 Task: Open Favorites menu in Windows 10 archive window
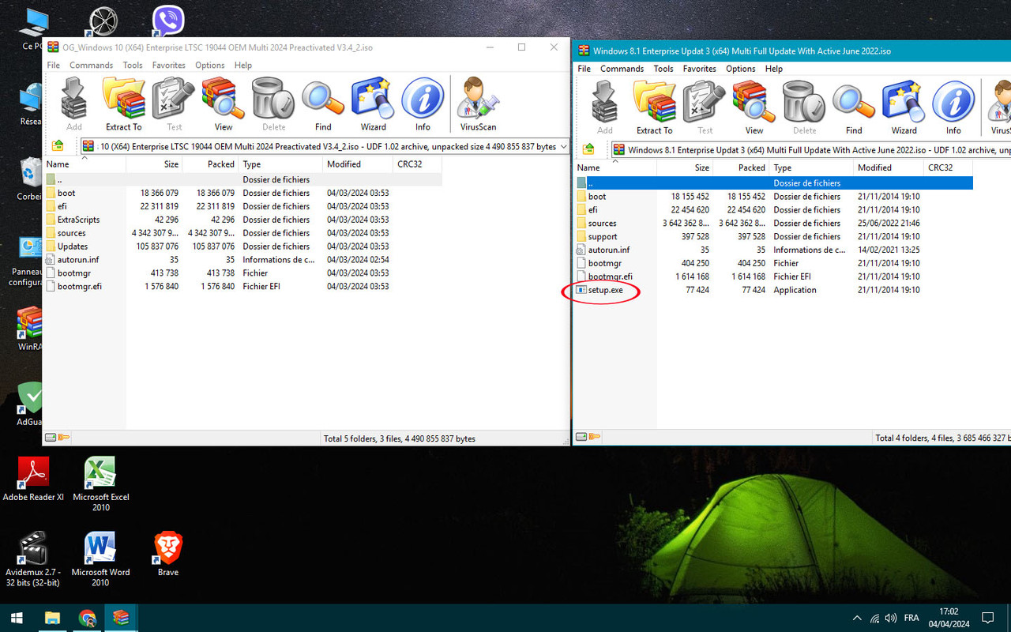point(168,66)
